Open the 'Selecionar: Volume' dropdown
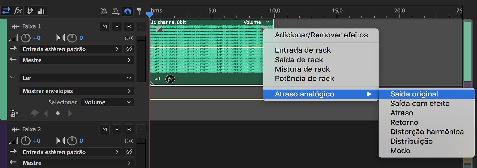 [x=107, y=102]
